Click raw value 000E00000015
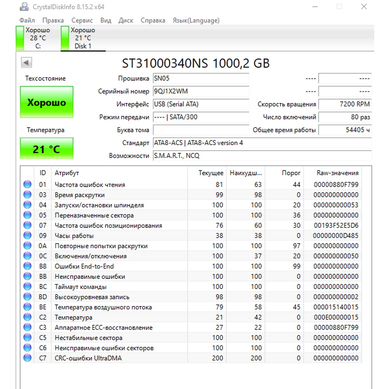Image resolution: width=389 pixels, height=389 pixels. click(336, 317)
